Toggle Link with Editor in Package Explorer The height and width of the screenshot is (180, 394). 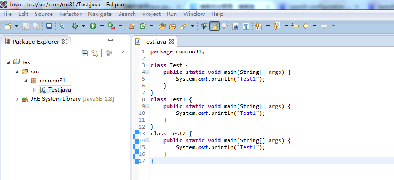click(x=95, y=53)
